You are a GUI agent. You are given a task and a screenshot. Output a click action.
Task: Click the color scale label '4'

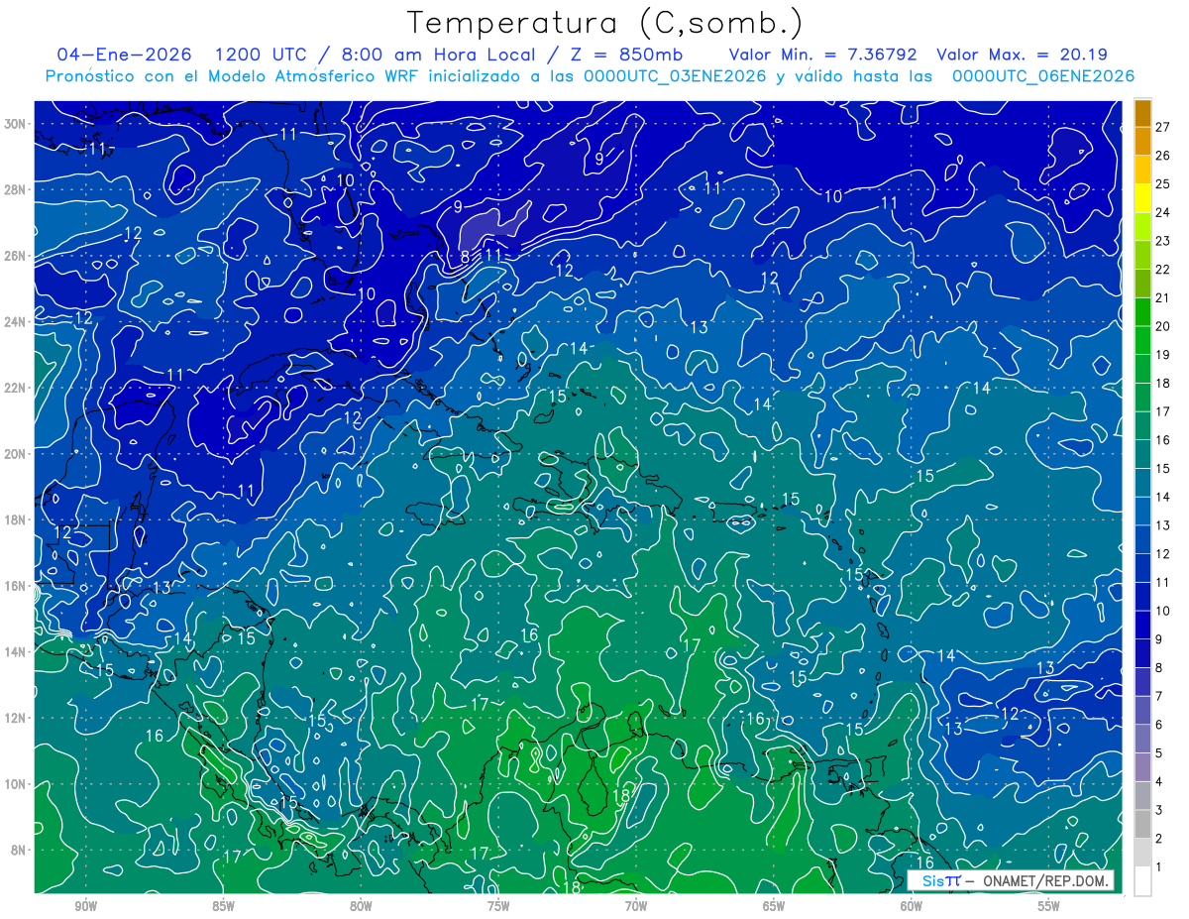[x=1158, y=781]
